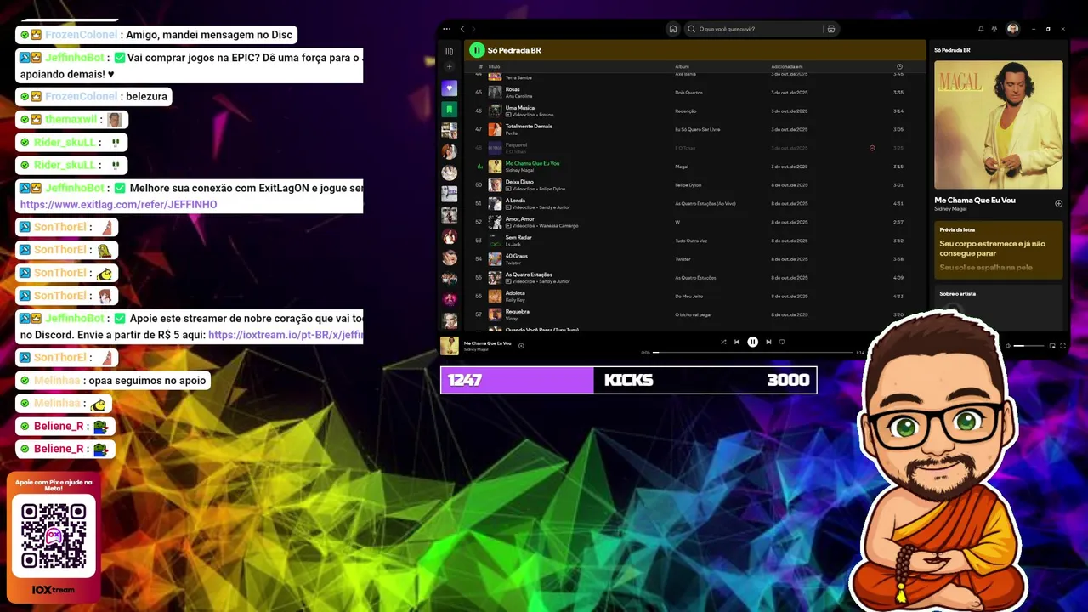1088x612 pixels.
Task: Open the ExitLag referral link in chat
Action: (118, 205)
